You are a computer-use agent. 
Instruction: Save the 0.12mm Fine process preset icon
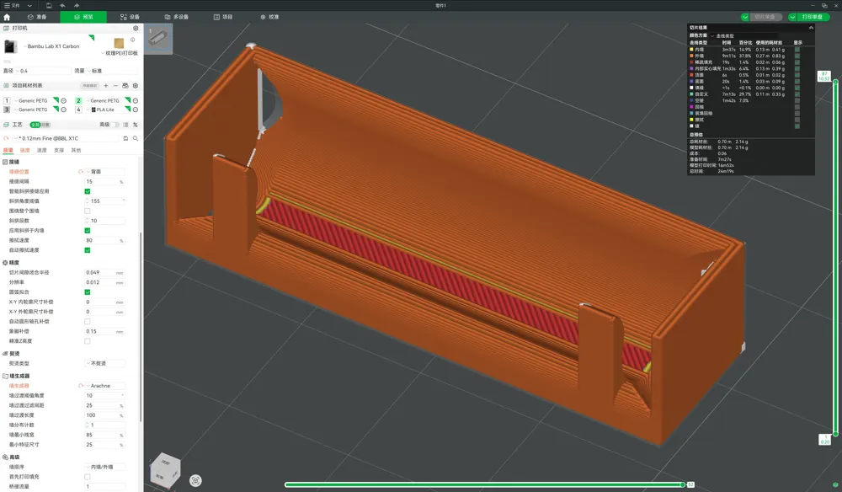tap(125, 138)
